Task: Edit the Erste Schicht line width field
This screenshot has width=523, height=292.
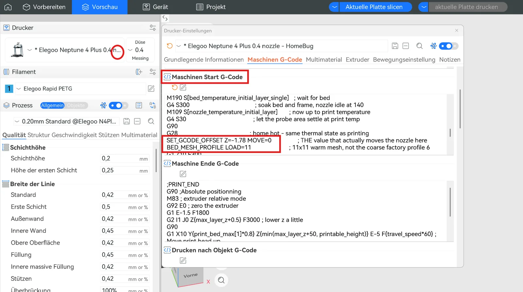Action: pos(125,207)
